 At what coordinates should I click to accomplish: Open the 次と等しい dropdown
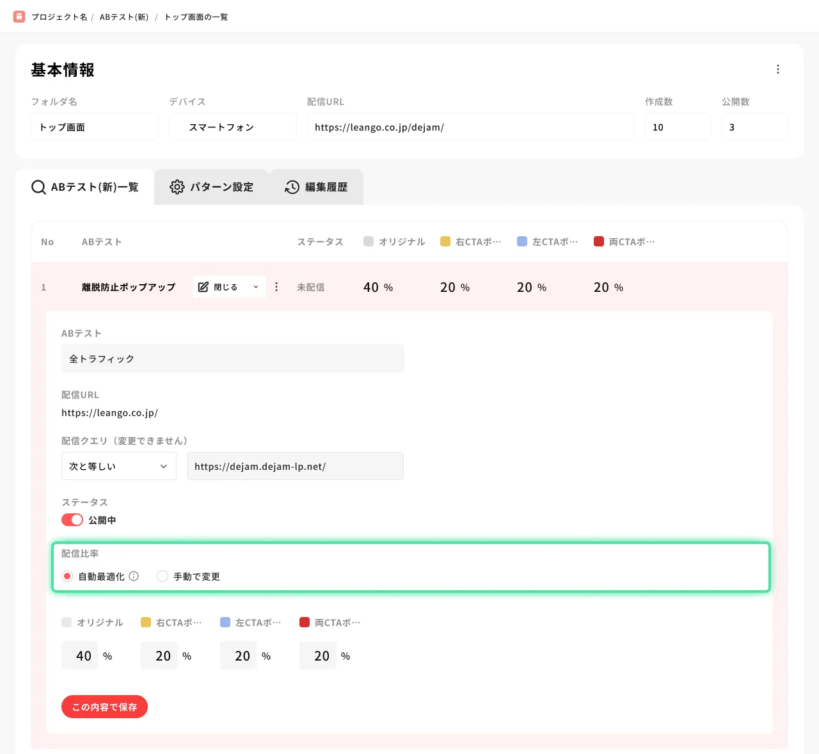click(119, 466)
